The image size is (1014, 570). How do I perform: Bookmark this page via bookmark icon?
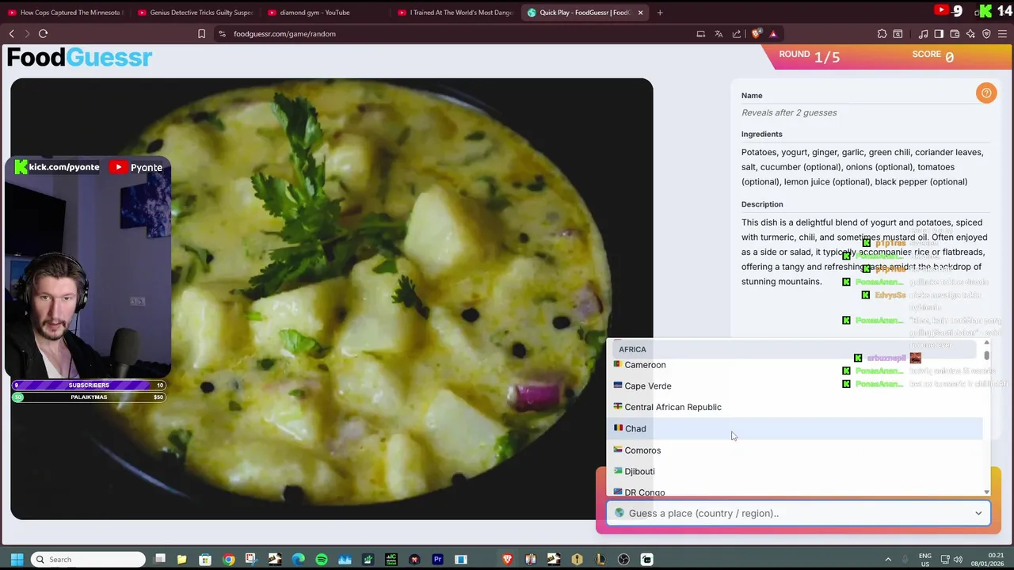click(201, 34)
